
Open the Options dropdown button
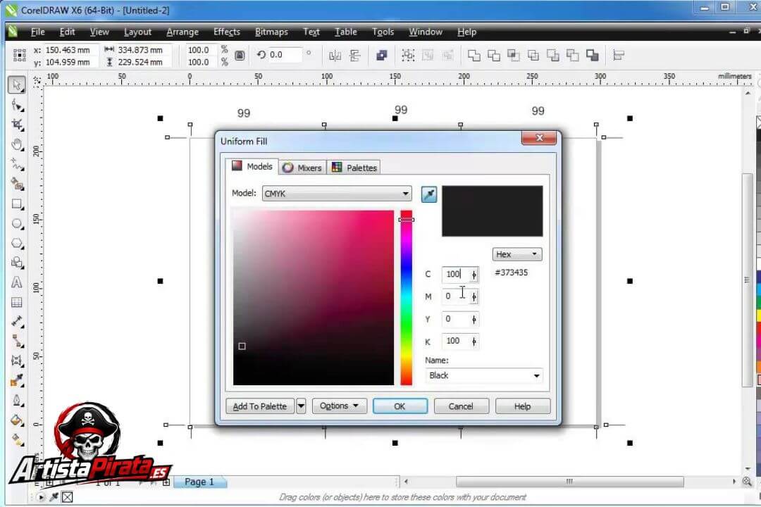[339, 406]
